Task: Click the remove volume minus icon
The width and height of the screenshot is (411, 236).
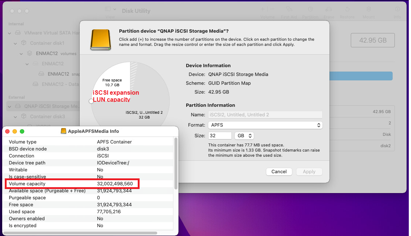Action: pos(272,10)
